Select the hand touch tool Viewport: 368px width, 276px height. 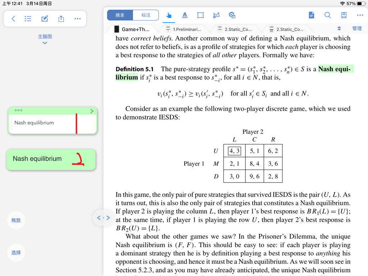pos(169,15)
